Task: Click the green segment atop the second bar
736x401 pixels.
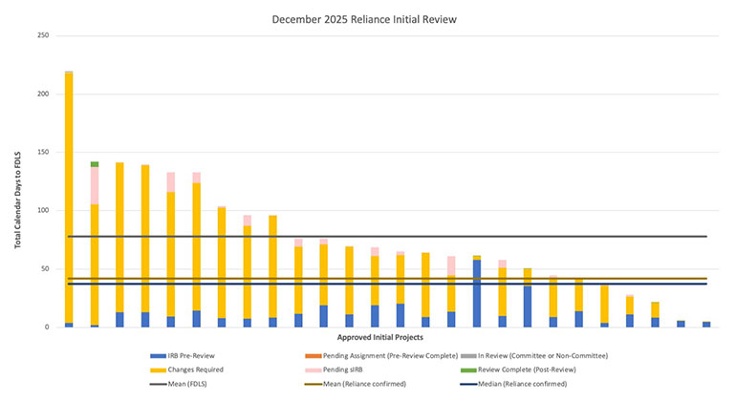Action: (95, 164)
